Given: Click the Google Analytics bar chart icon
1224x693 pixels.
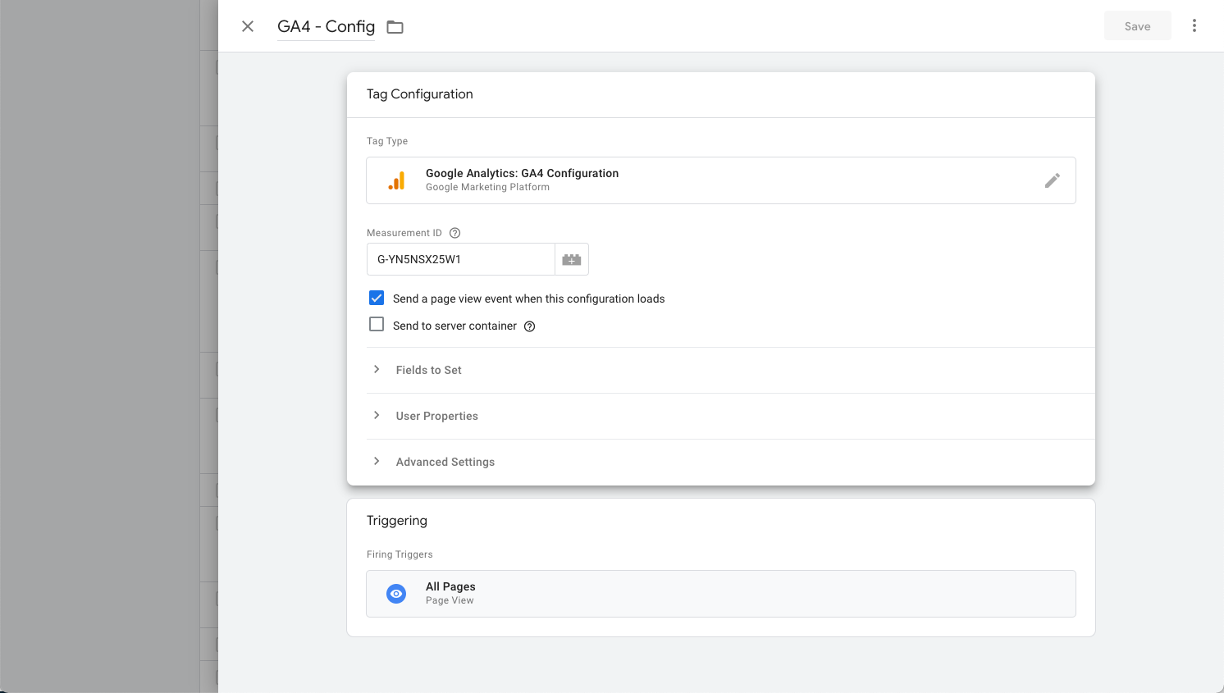Looking at the screenshot, I should coord(397,180).
